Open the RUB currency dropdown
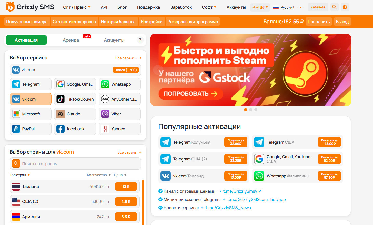Screen dimensions: 373x225 pos(260,7)
